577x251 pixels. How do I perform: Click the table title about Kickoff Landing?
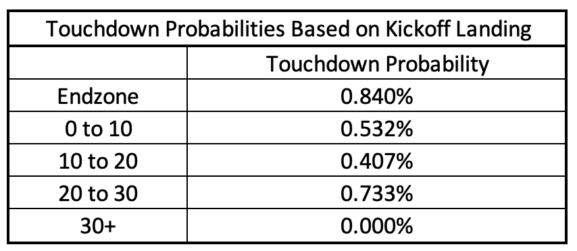(289, 30)
